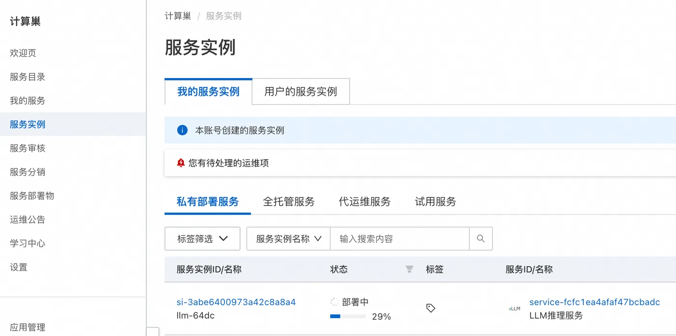
Task: Switch to the 试用服务 tab
Action: point(436,202)
